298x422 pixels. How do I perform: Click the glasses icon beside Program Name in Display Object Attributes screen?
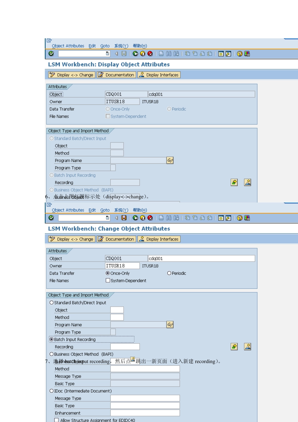point(170,160)
